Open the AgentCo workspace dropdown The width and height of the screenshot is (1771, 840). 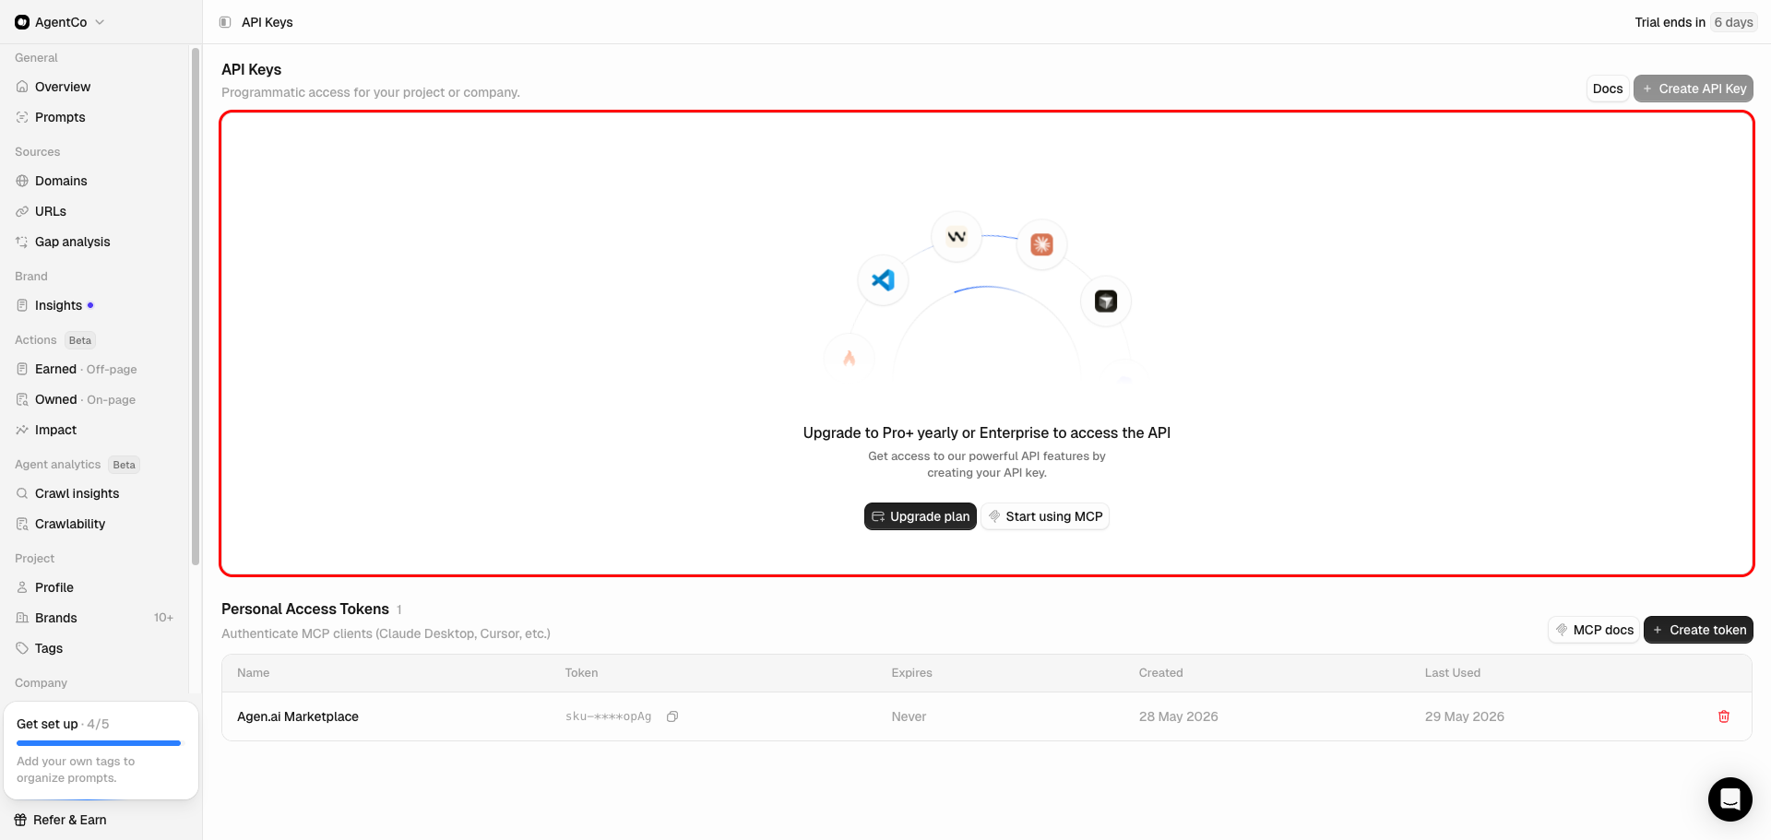point(59,22)
